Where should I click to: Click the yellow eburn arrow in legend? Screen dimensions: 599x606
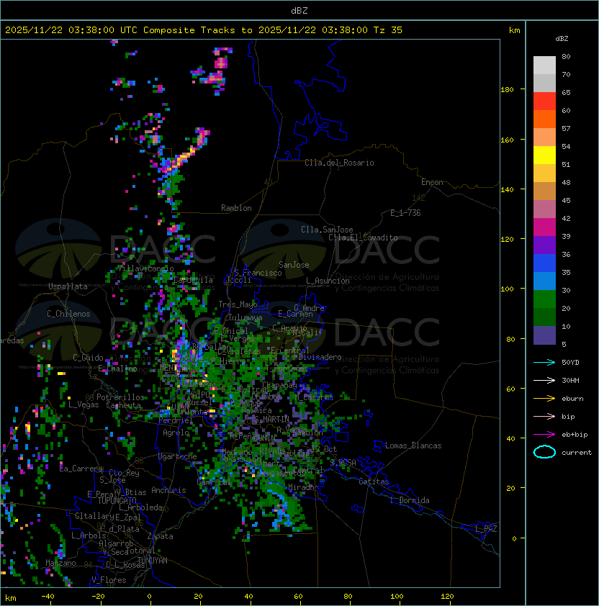point(544,399)
